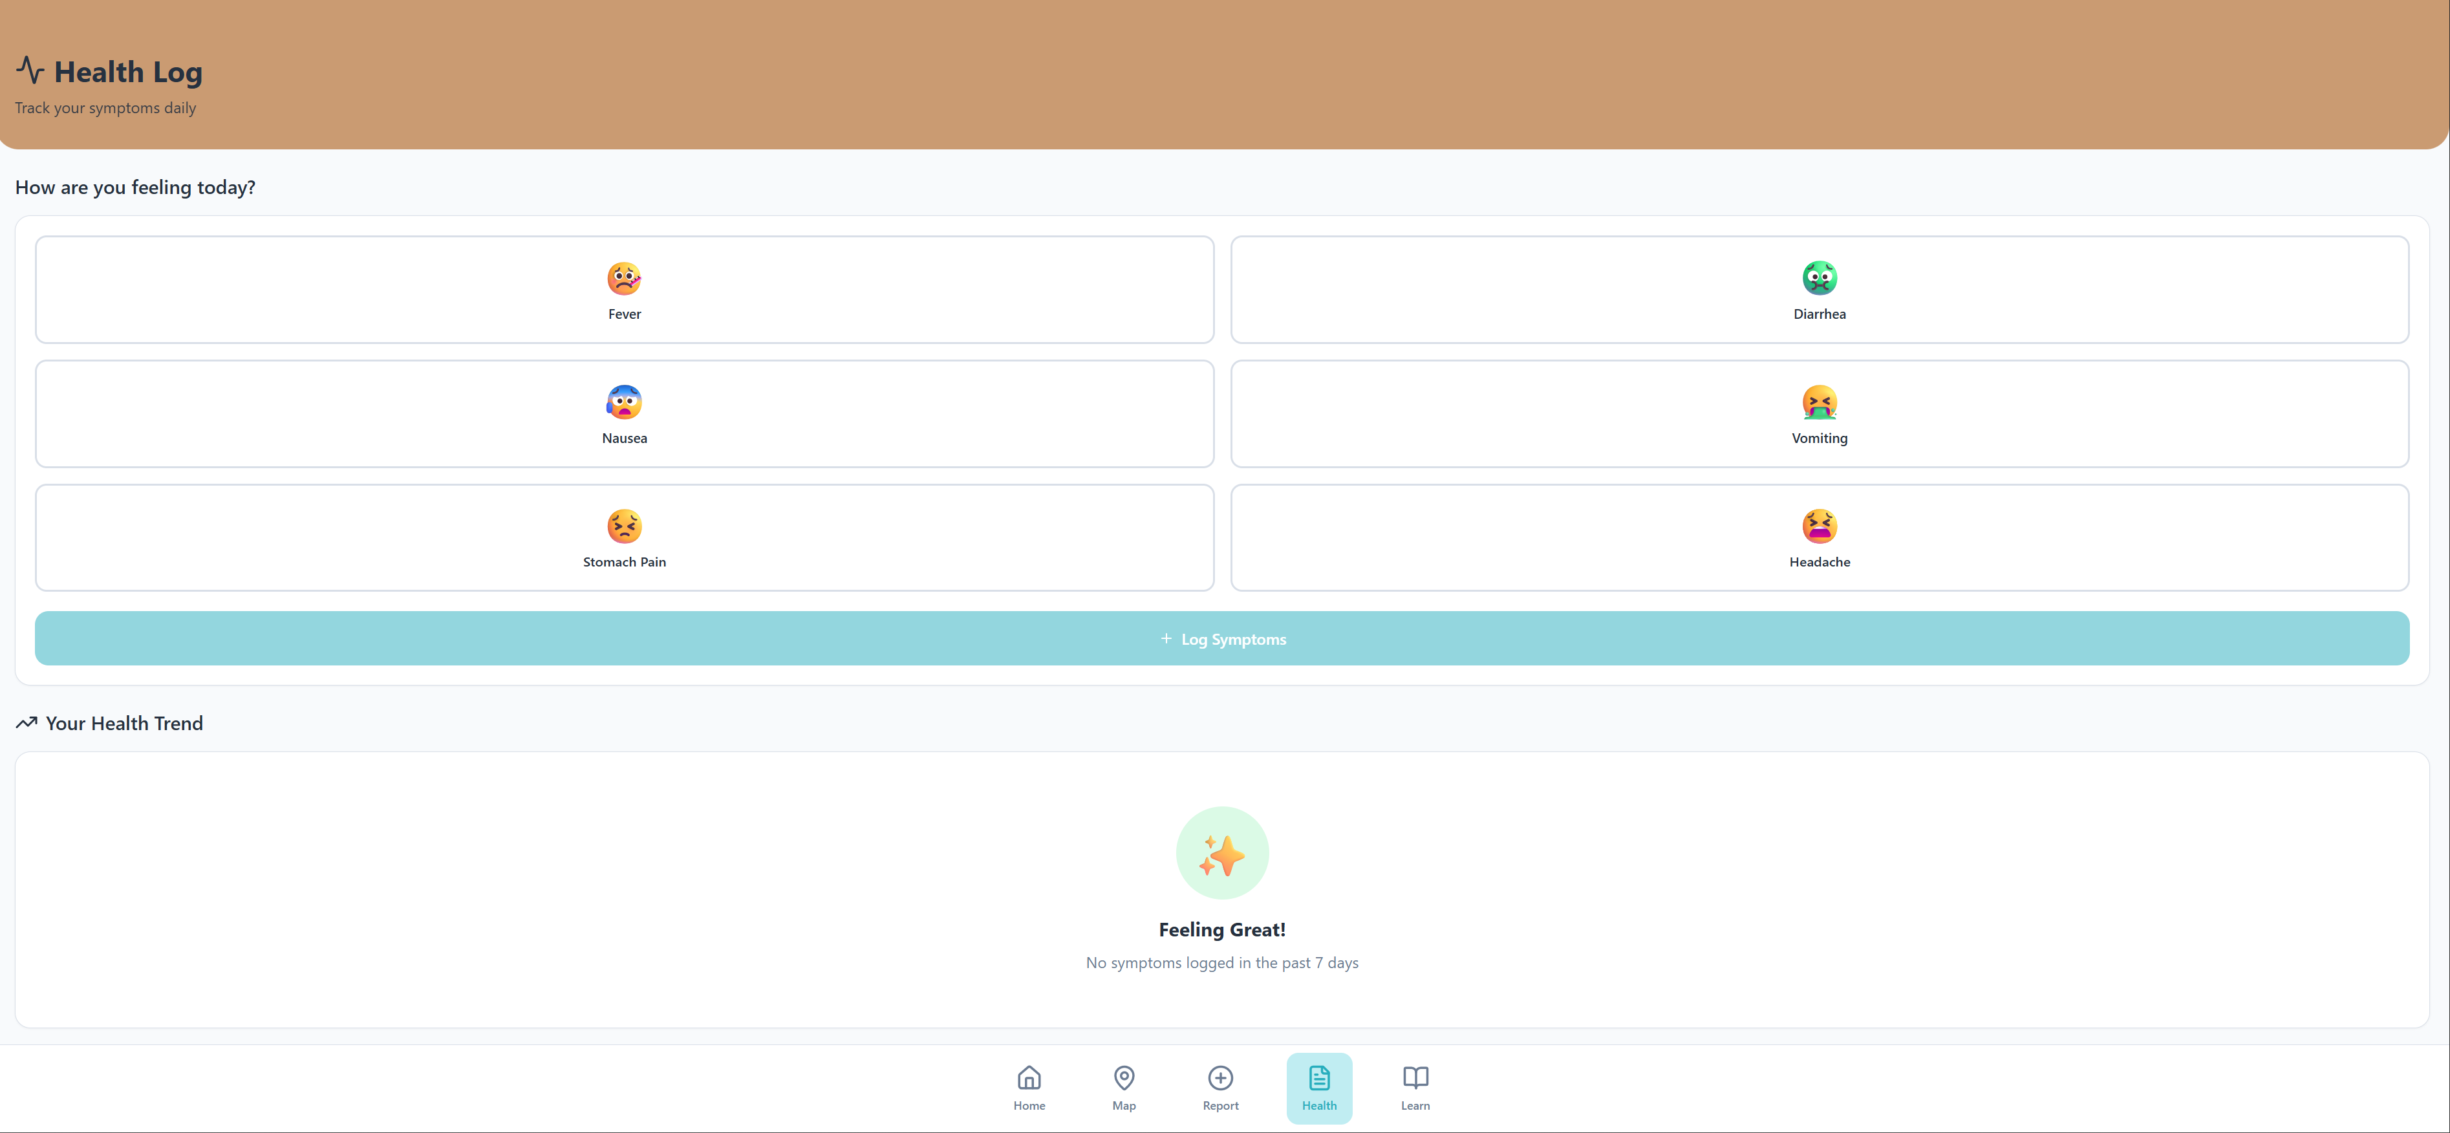The image size is (2450, 1133).
Task: Go to the Learn tab
Action: coord(1414,1087)
